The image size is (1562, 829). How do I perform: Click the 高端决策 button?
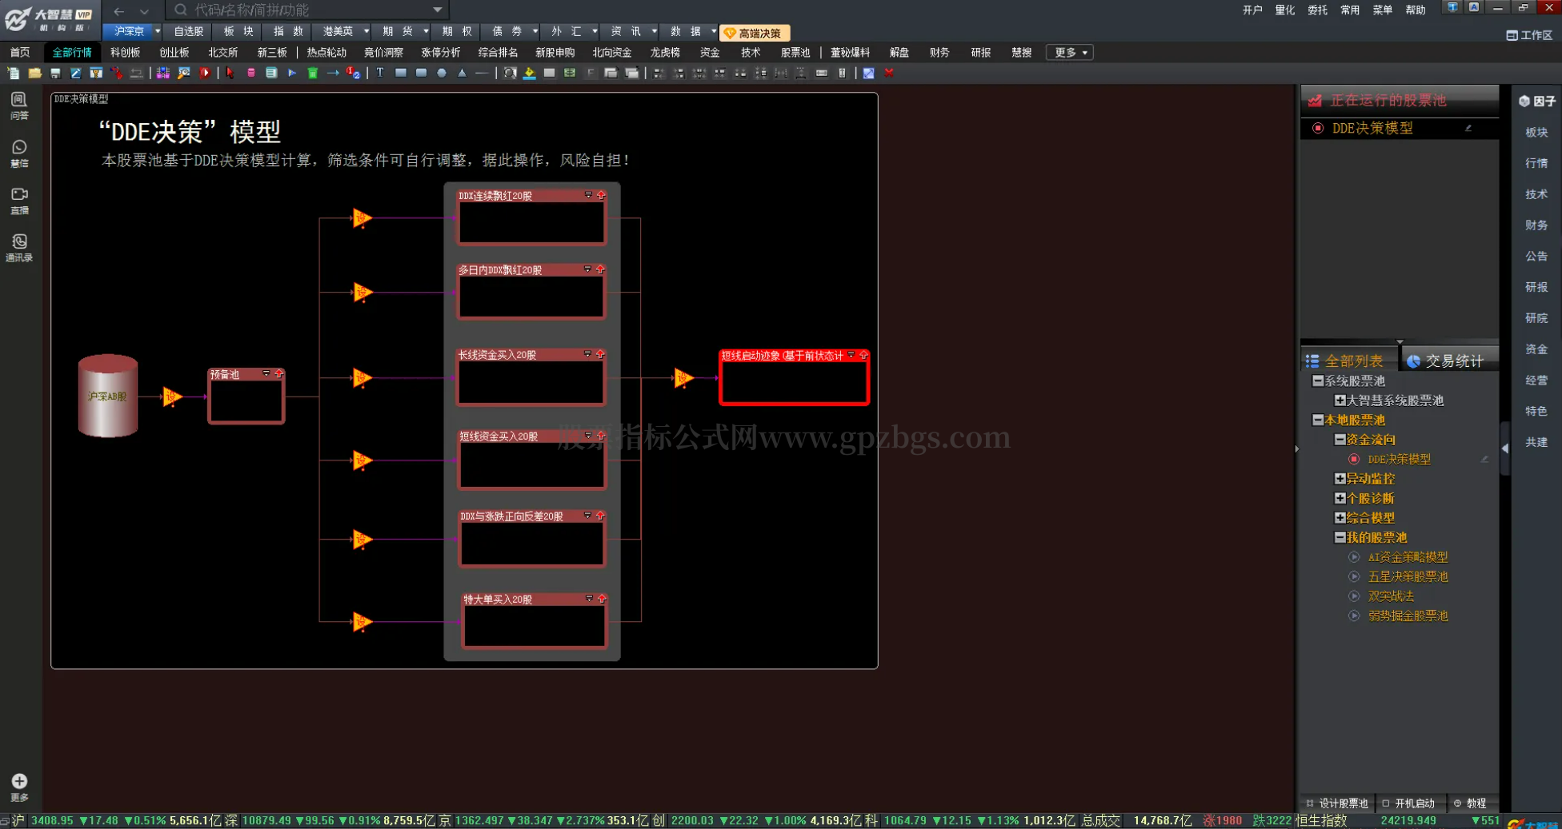754,33
